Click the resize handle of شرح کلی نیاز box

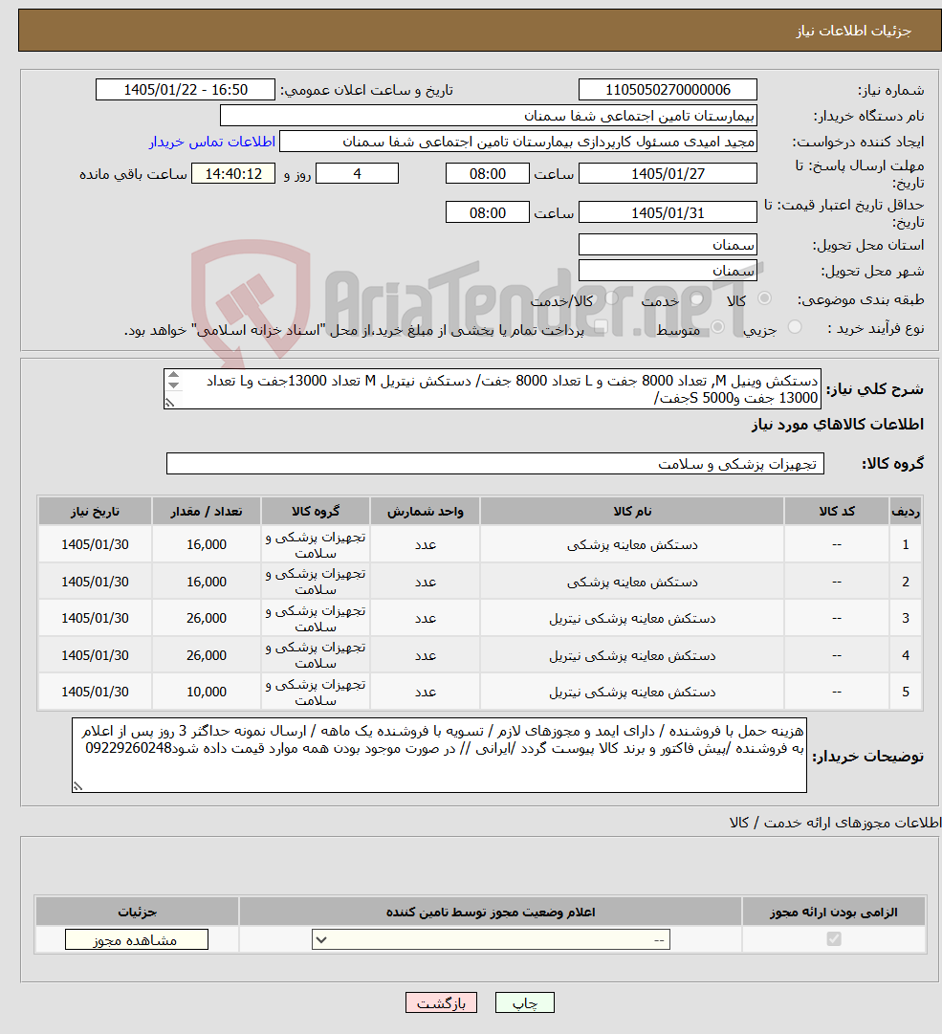(169, 403)
